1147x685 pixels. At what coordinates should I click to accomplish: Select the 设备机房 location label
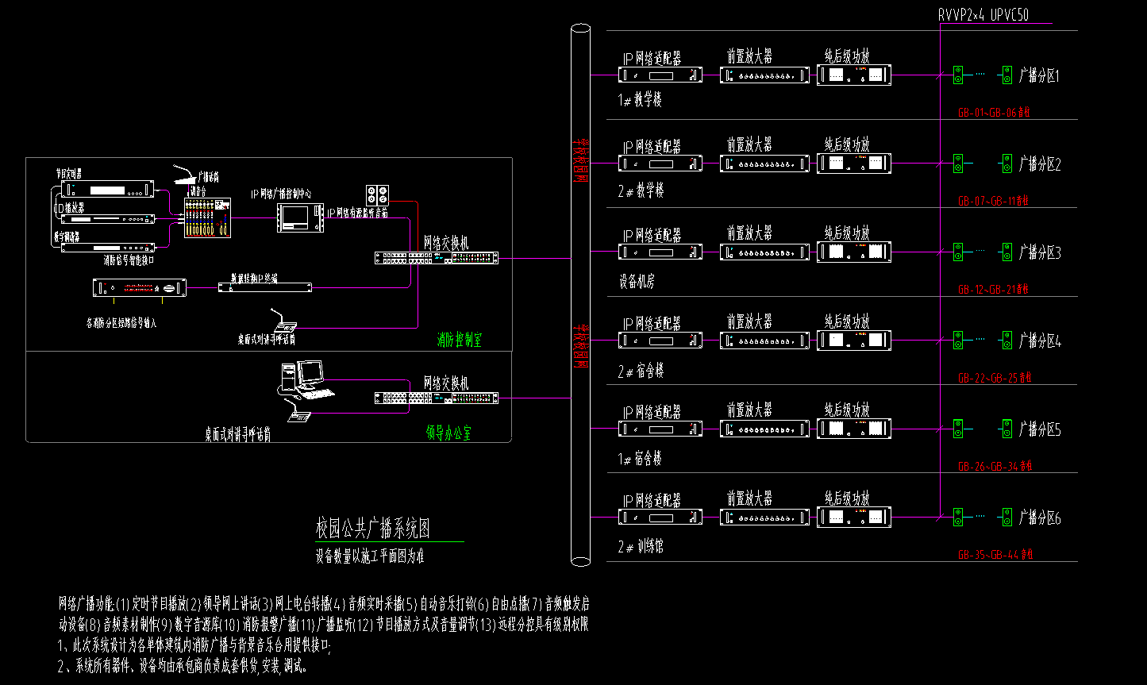coord(637,281)
